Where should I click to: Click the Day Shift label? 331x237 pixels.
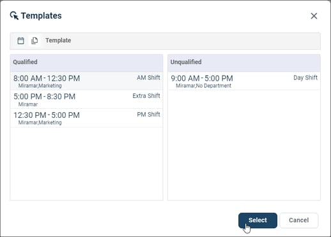305,78
